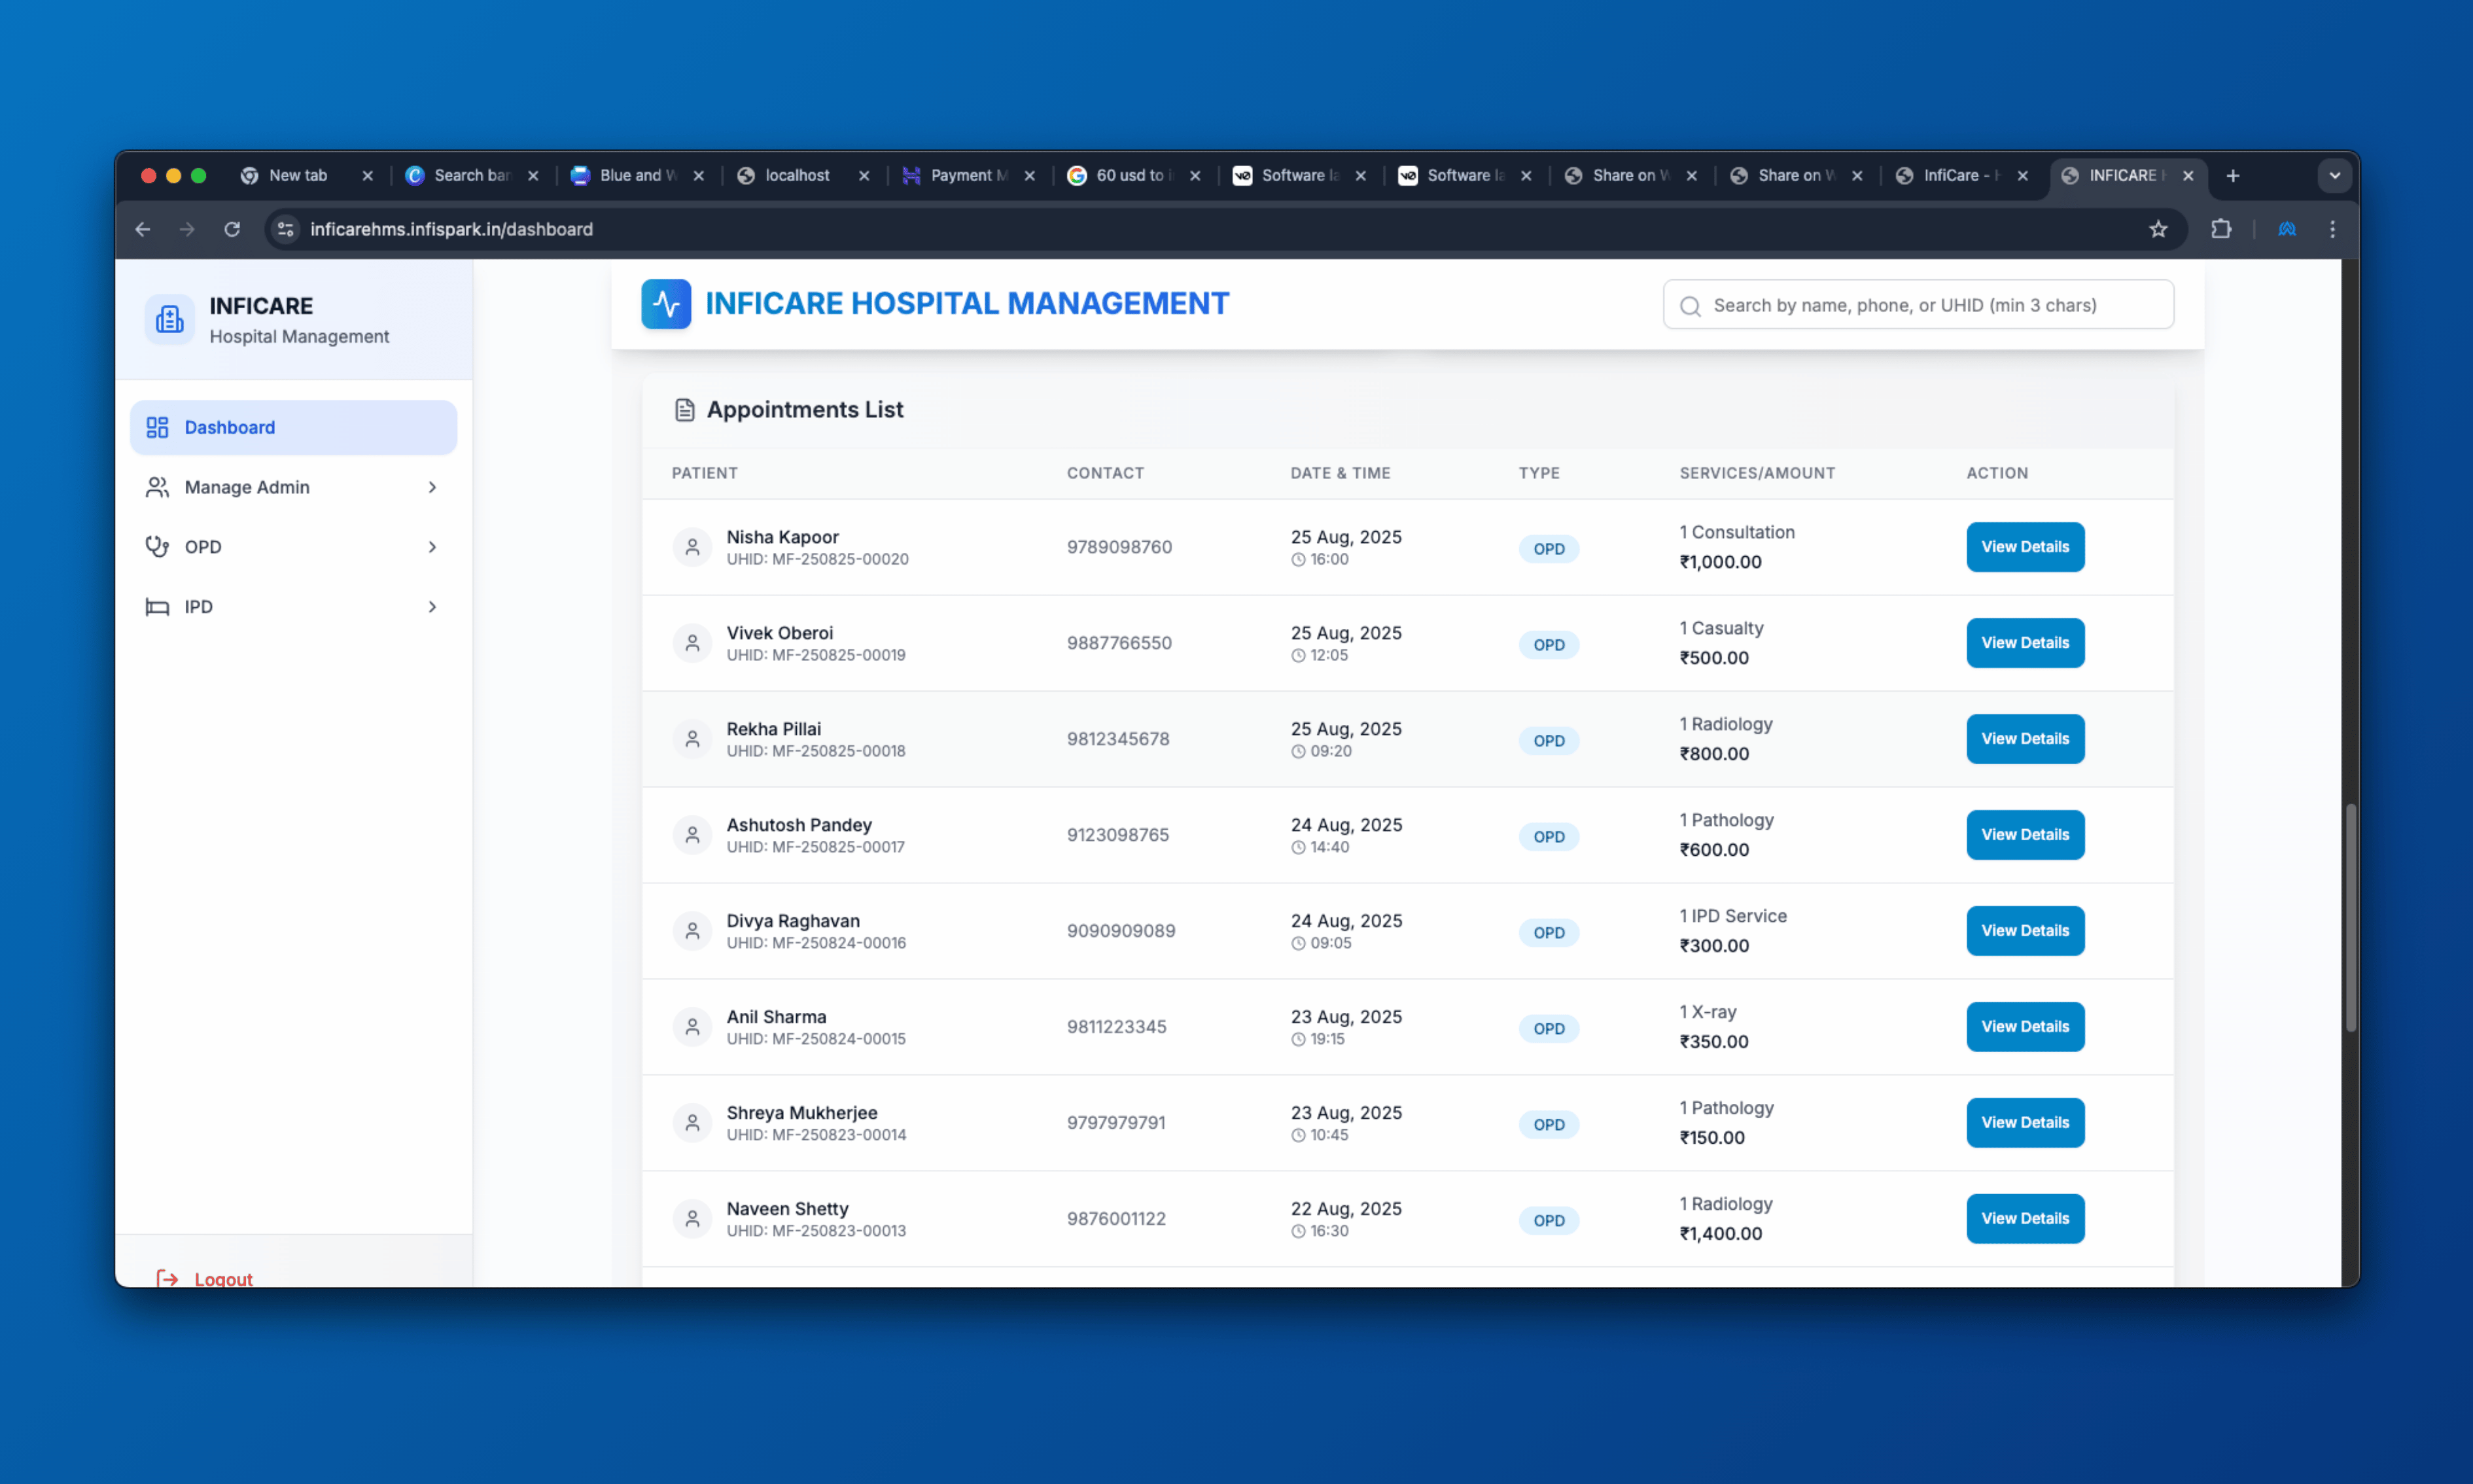
Task: View Details for Naveen Shetty's appointment
Action: click(x=2024, y=1218)
